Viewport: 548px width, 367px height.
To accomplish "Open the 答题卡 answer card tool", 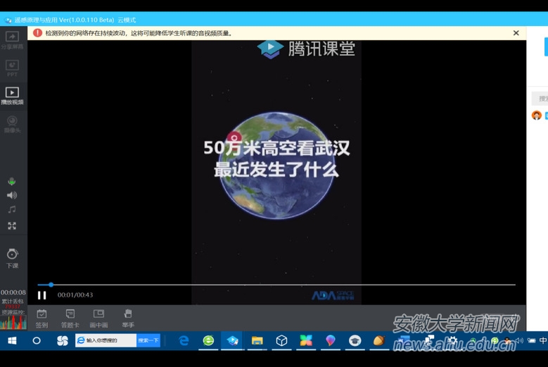I will (x=70, y=318).
